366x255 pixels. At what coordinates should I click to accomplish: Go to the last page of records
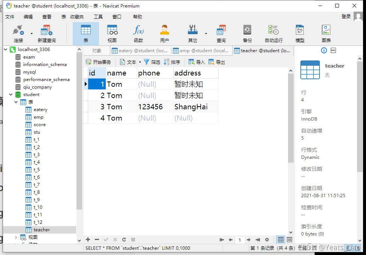258,240
